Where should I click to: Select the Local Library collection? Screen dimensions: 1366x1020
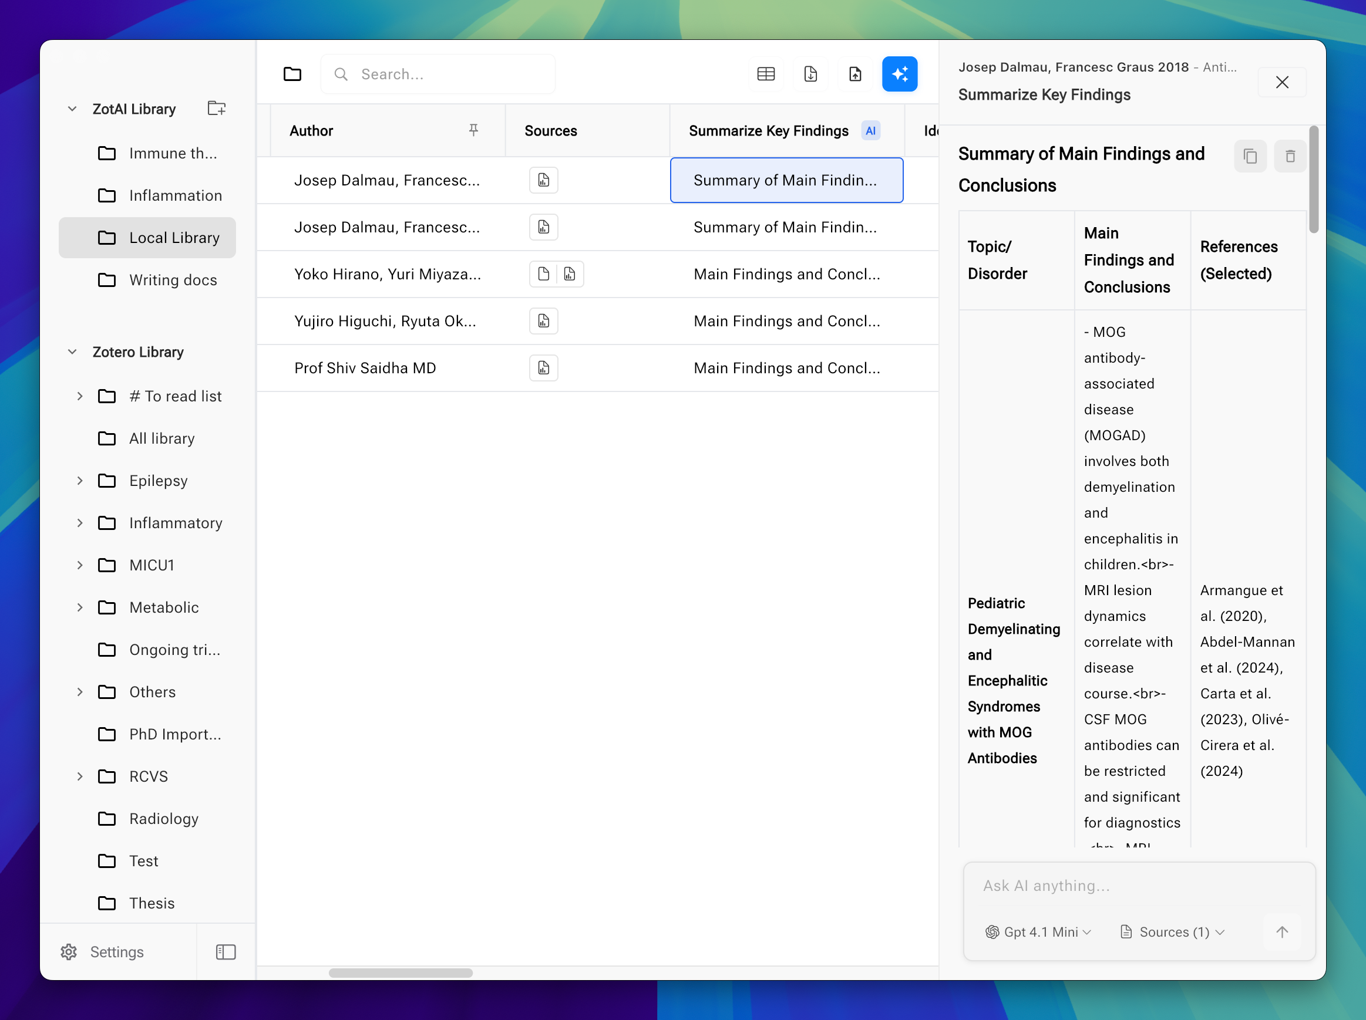pyautogui.click(x=174, y=237)
